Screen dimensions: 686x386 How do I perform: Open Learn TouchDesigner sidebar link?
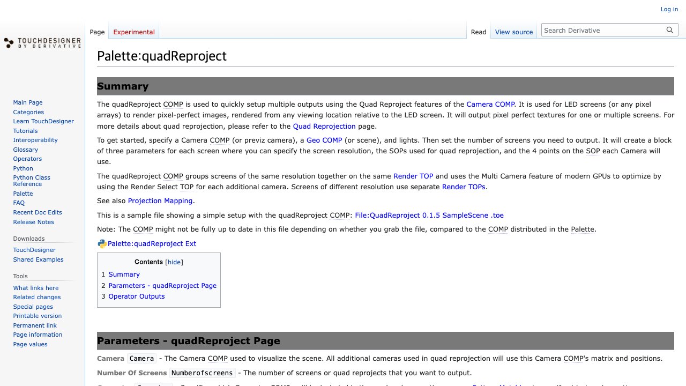43,122
